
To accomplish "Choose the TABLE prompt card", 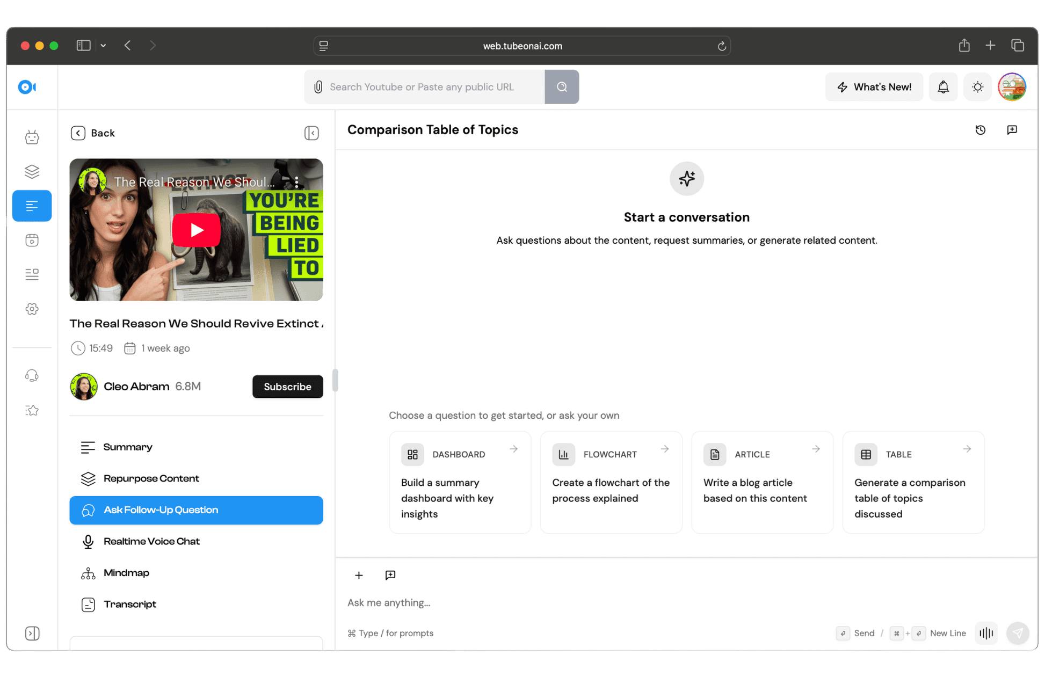I will [913, 482].
